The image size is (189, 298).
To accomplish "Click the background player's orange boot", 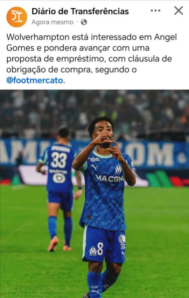I will pos(52,244).
